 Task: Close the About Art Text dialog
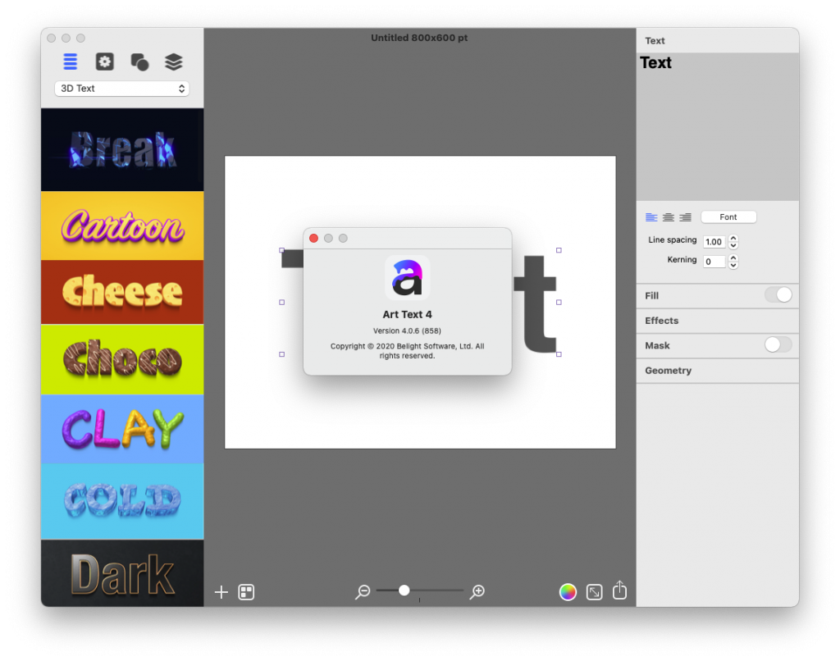[314, 239]
